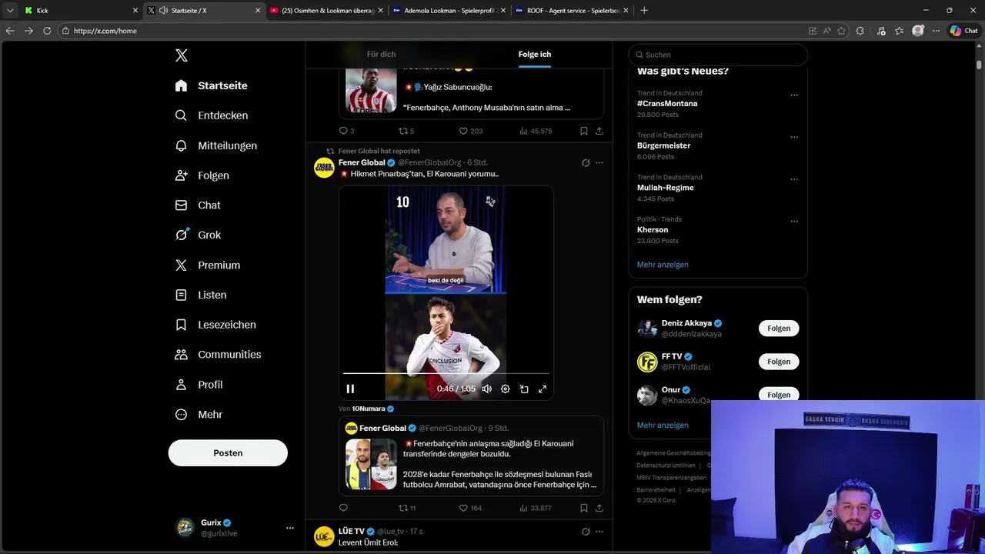Open more options for Mullah-Regime trend
Image resolution: width=985 pixels, height=554 pixels.
click(x=794, y=179)
